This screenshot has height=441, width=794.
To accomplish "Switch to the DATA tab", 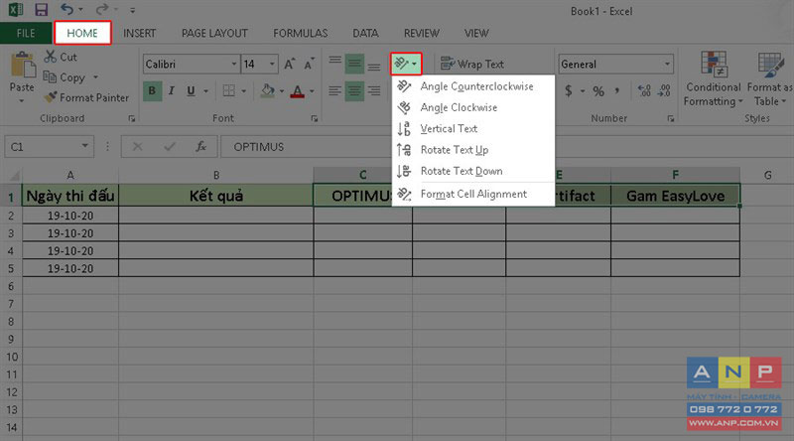I will click(x=365, y=34).
